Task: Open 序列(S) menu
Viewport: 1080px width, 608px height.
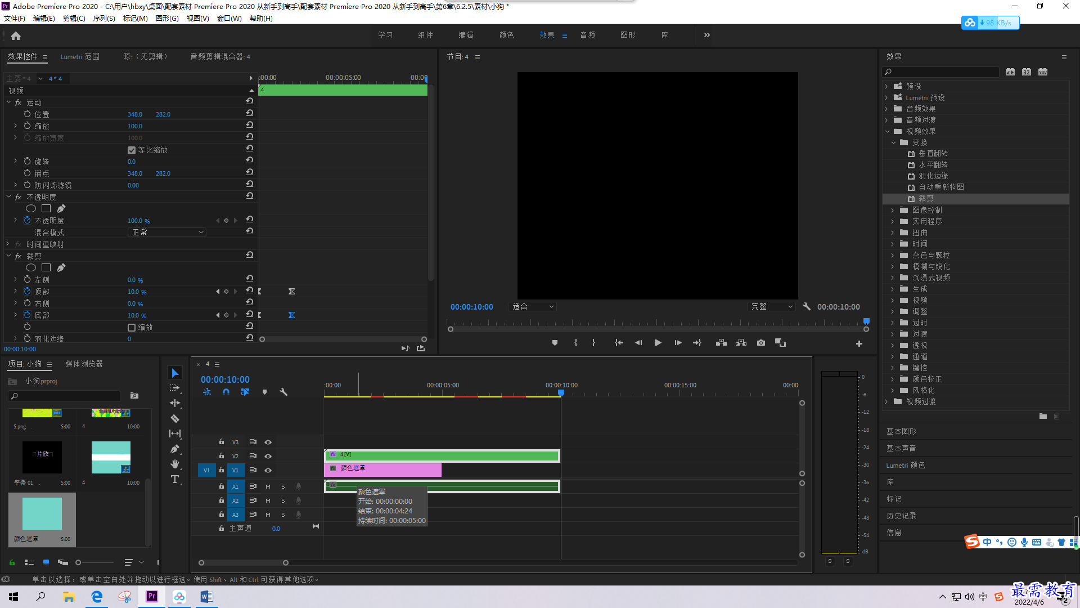Action: [x=104, y=18]
